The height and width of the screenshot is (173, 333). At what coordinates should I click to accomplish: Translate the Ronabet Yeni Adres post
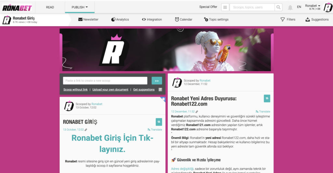[263, 111]
